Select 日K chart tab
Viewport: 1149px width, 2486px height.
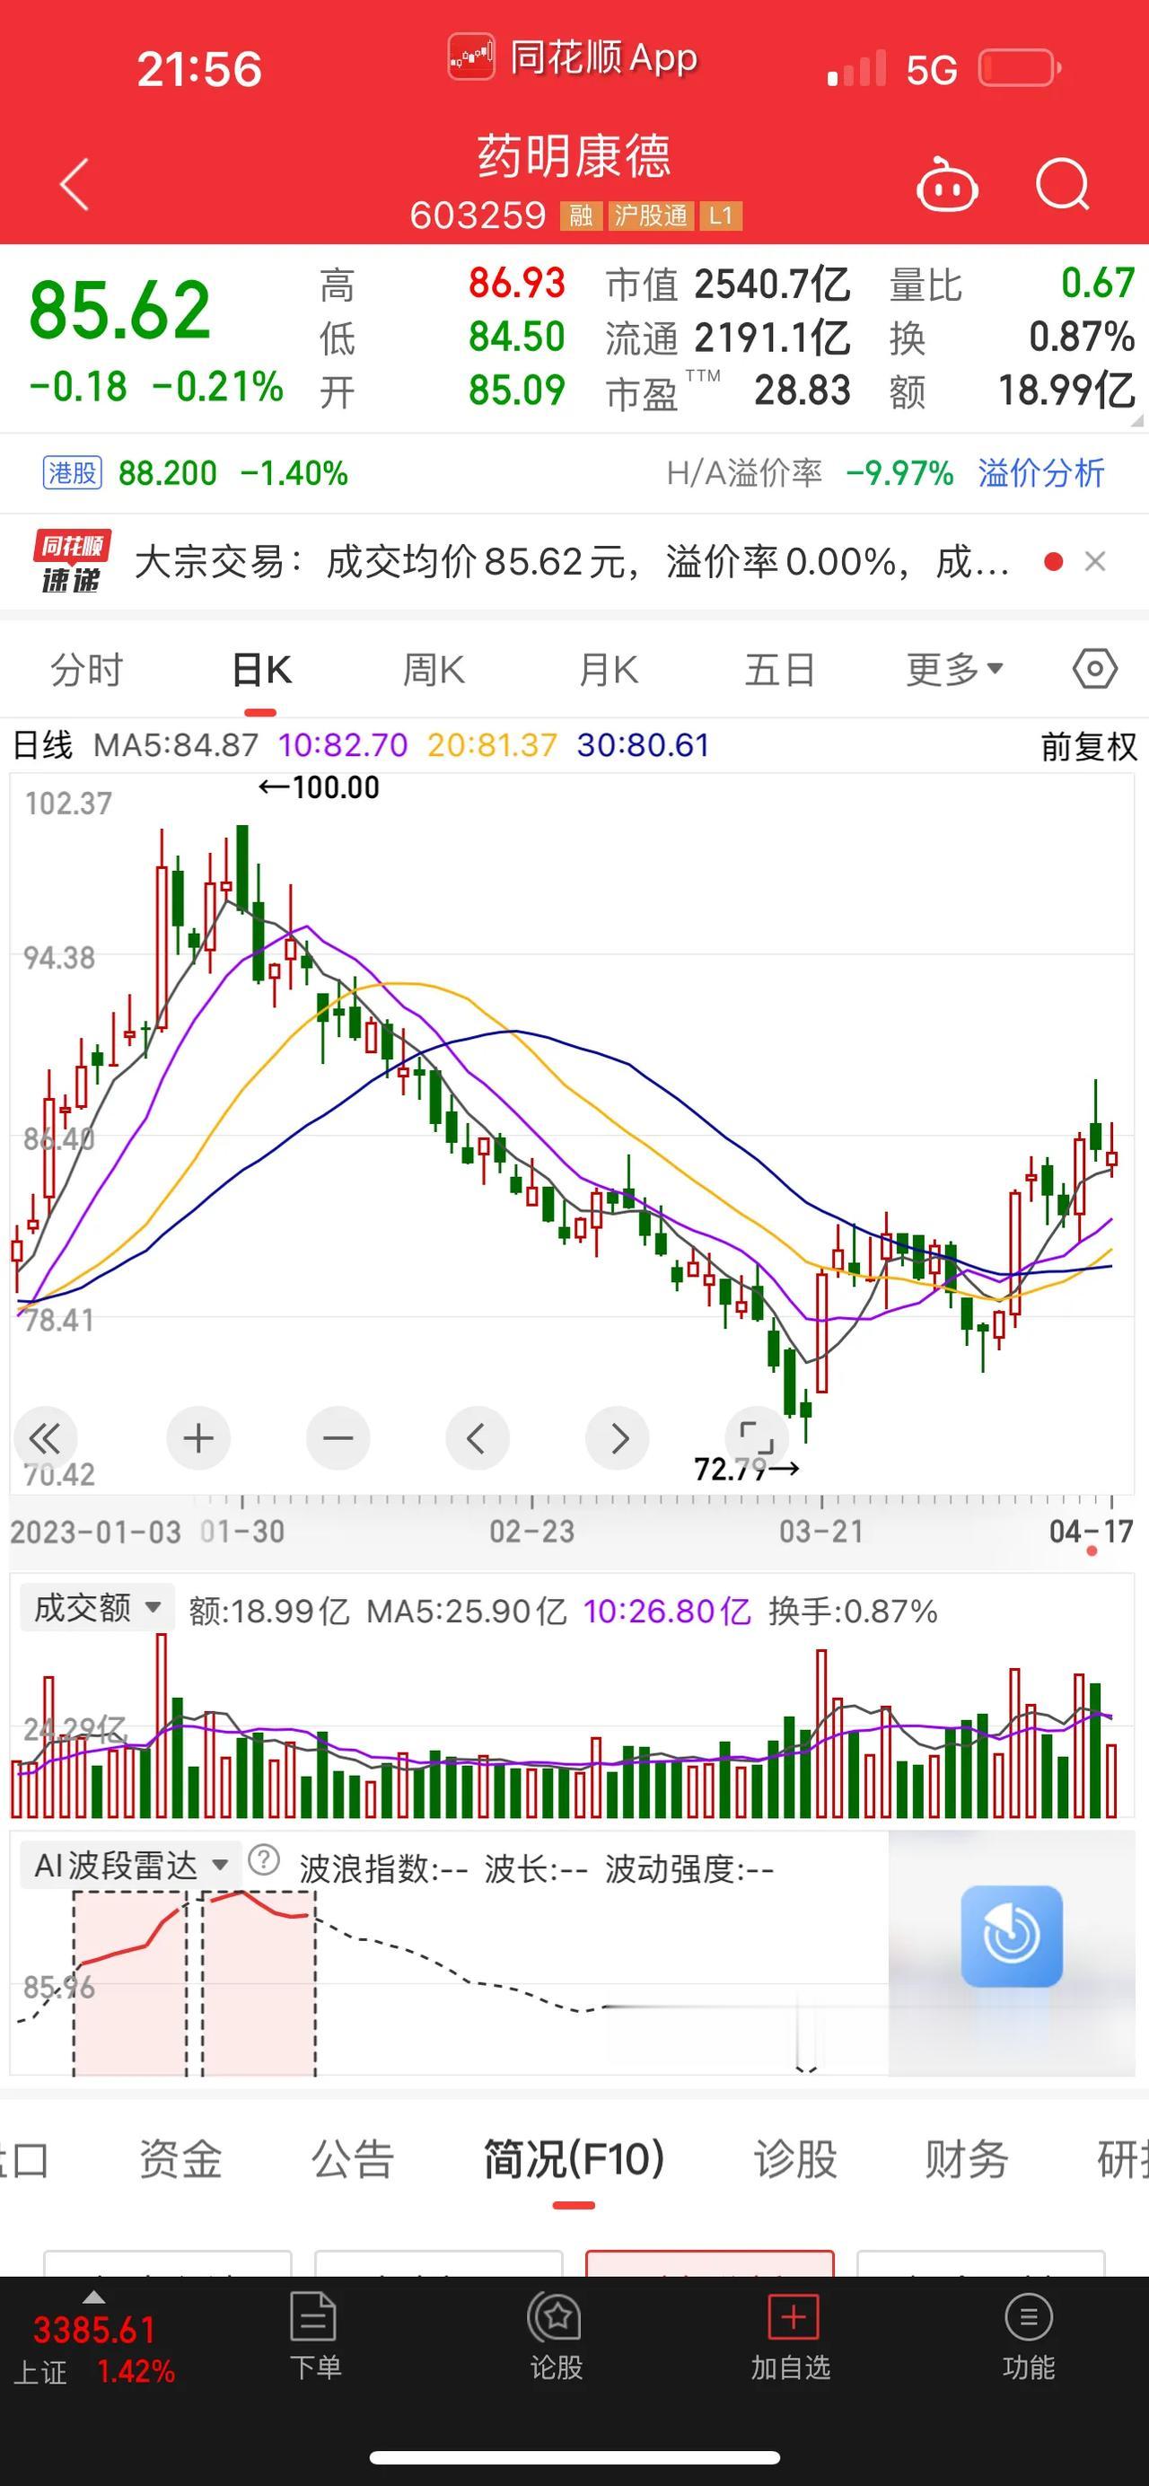pyautogui.click(x=261, y=669)
